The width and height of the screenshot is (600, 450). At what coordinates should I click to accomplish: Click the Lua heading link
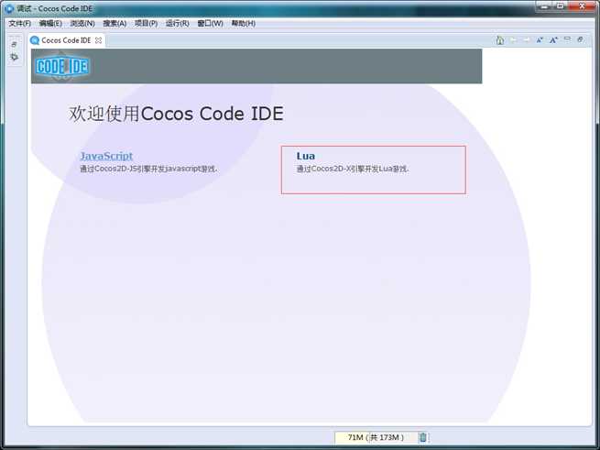coord(305,156)
